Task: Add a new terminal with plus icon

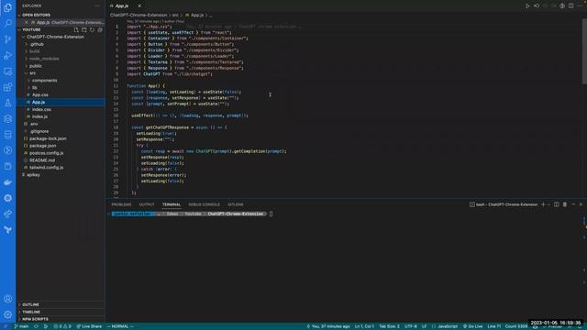Action: tap(543, 204)
